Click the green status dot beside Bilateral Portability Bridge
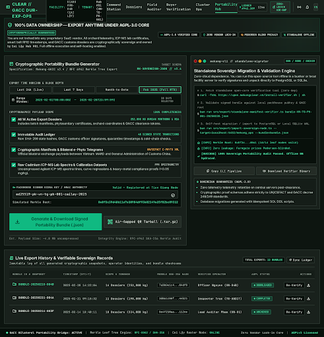Viewport: 324px width, 337px height. click(7, 332)
